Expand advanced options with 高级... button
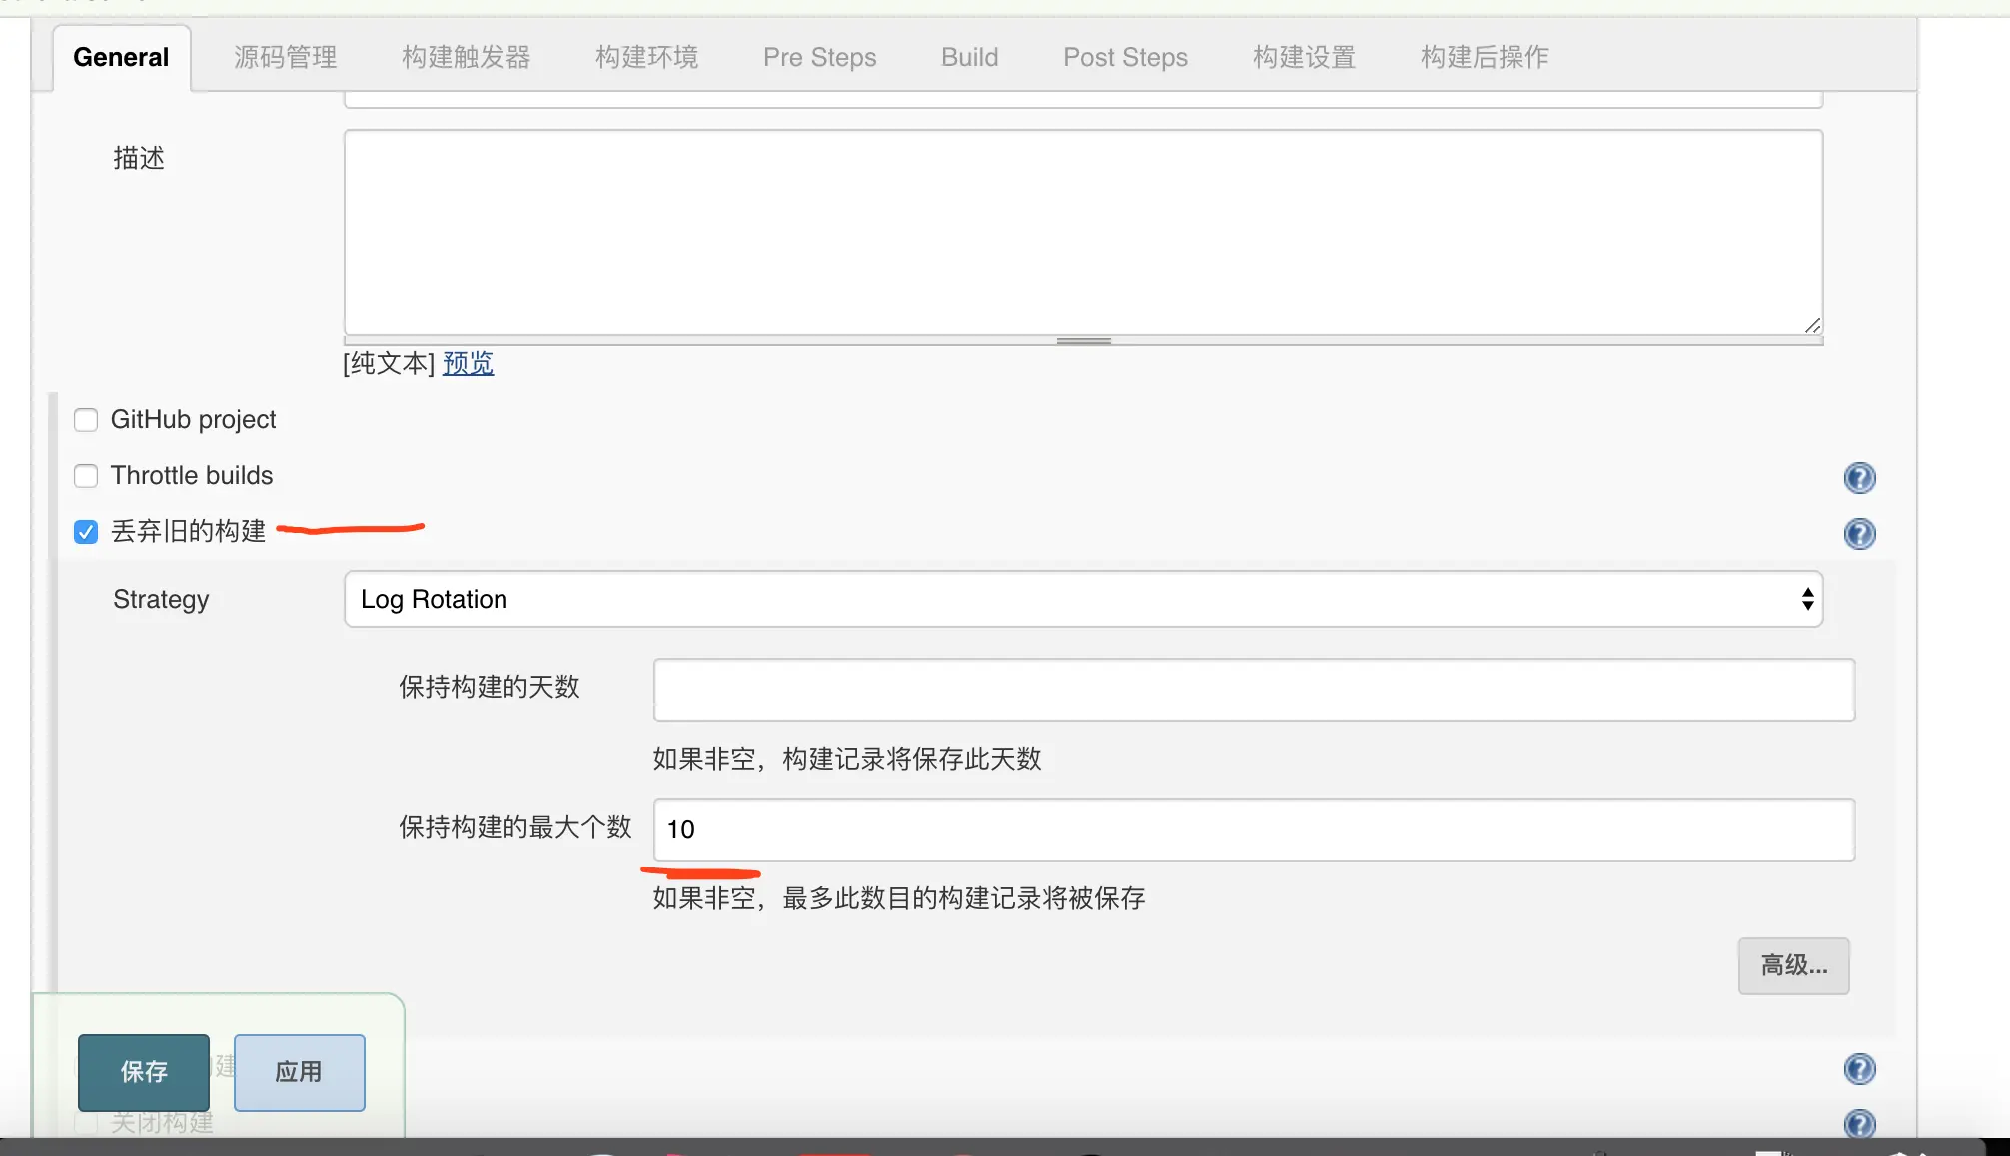2010x1156 pixels. coord(1793,965)
